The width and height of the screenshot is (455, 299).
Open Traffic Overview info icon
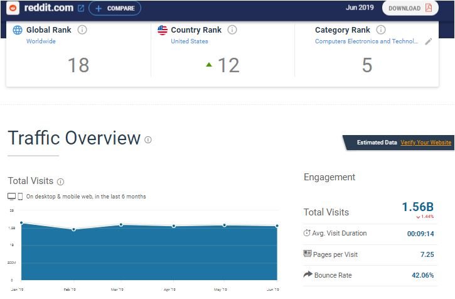[x=148, y=140]
